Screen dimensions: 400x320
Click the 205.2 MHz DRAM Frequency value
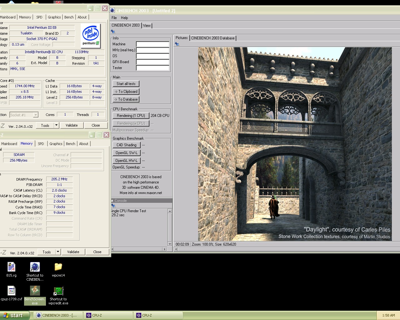[59, 179]
